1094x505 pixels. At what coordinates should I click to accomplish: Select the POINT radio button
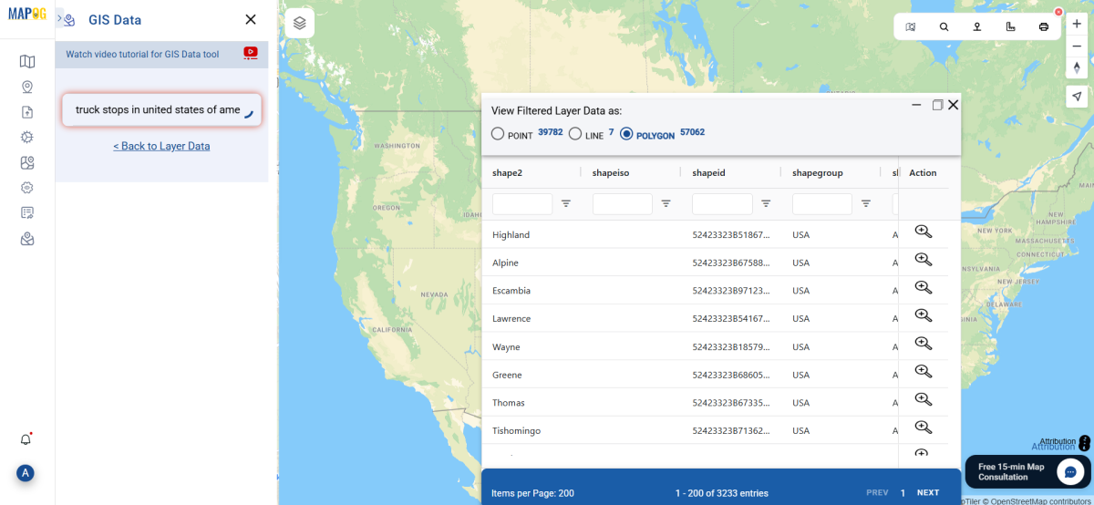pos(498,134)
